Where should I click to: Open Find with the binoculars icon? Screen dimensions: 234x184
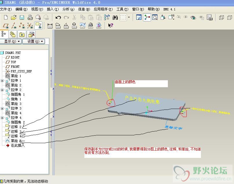pyautogui.click(x=115, y=17)
